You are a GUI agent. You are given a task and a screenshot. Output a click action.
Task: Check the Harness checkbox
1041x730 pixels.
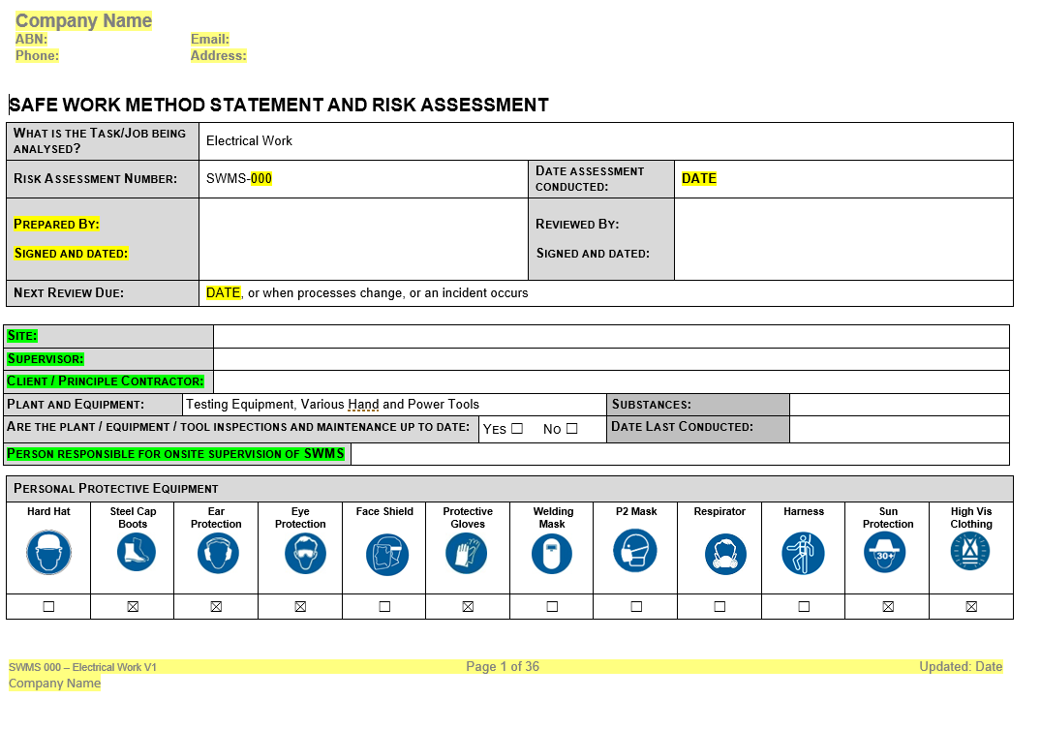[804, 607]
